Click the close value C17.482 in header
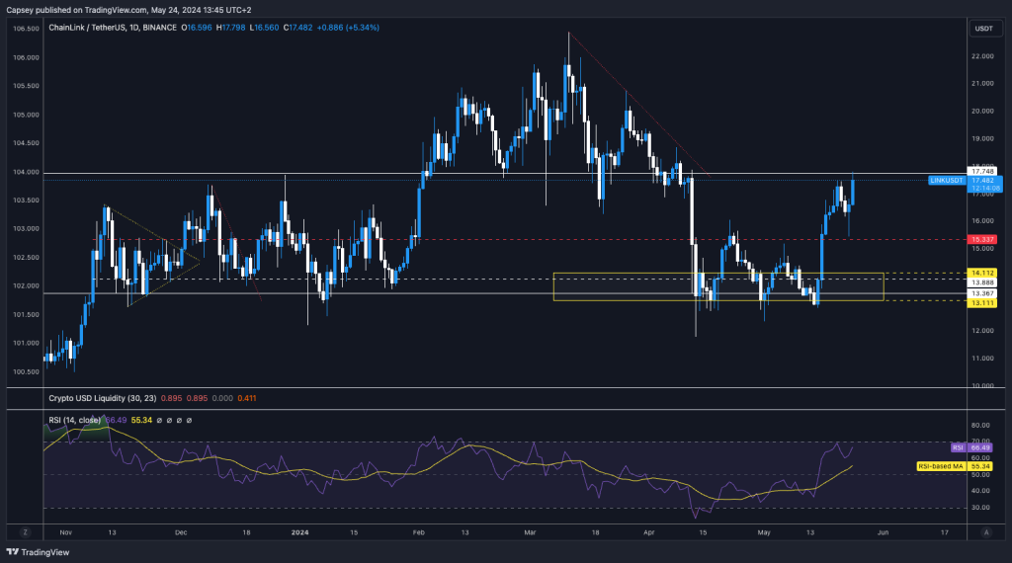The width and height of the screenshot is (1012, 563). point(297,28)
